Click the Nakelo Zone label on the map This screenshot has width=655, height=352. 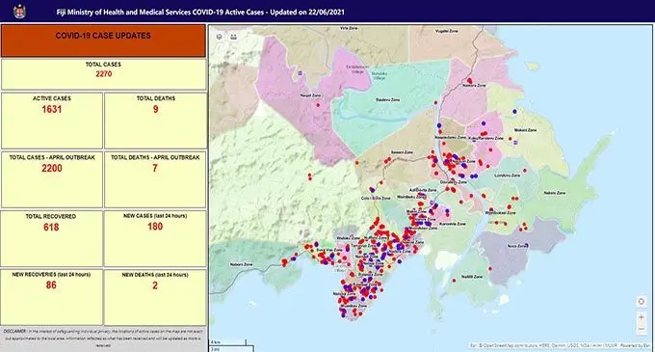(x=554, y=193)
